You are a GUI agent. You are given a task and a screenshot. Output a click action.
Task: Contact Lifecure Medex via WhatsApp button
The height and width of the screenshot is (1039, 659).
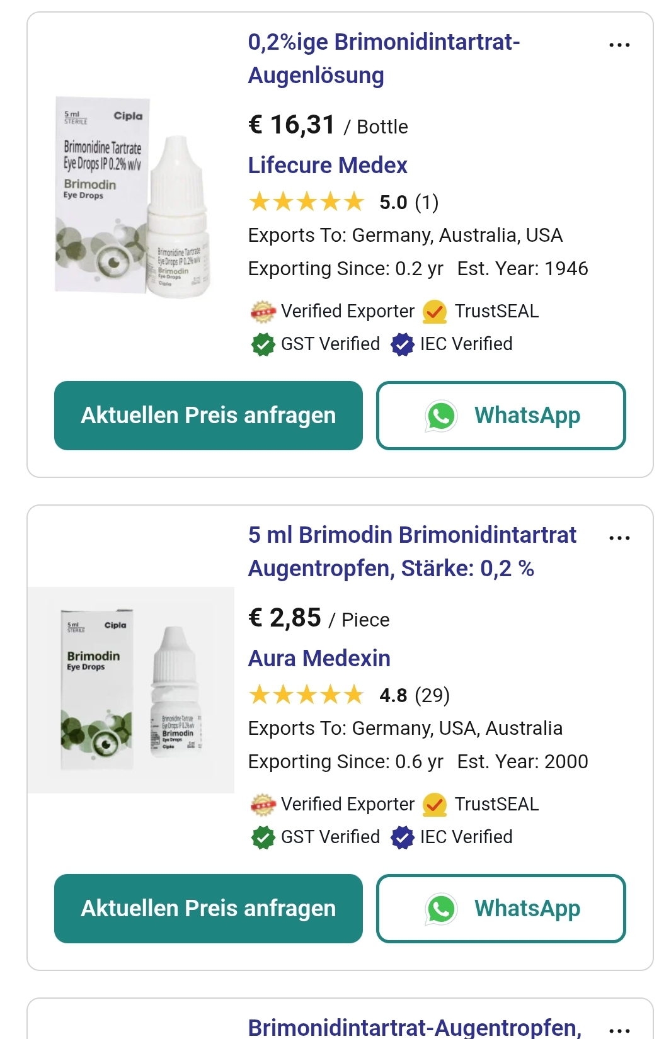click(501, 416)
